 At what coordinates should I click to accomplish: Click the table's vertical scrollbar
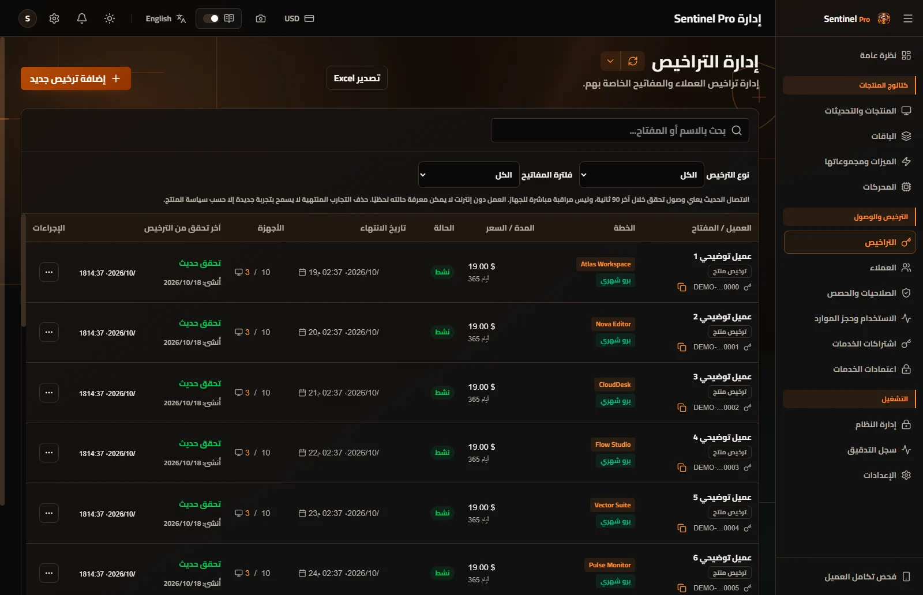point(24,271)
